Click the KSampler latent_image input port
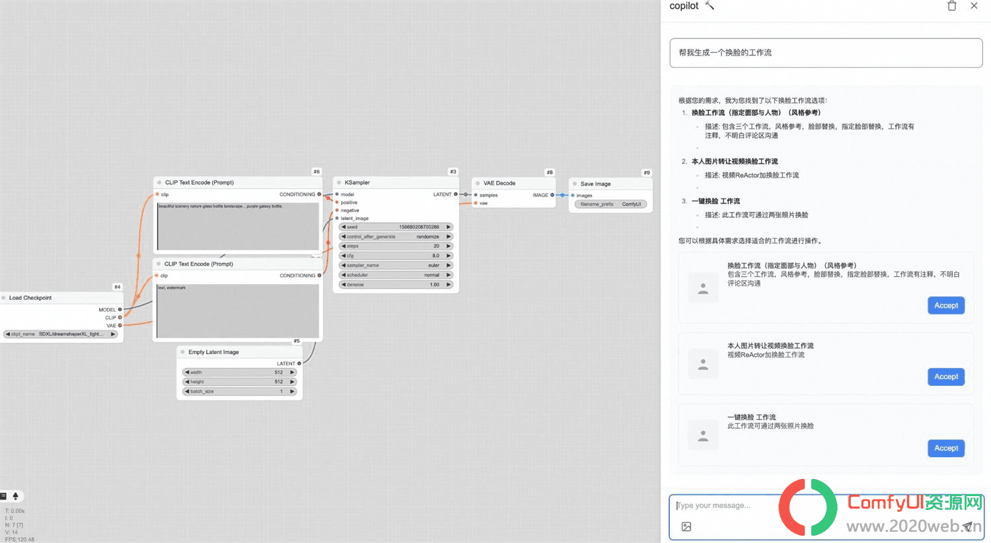This screenshot has height=543, width=991. 337,218
